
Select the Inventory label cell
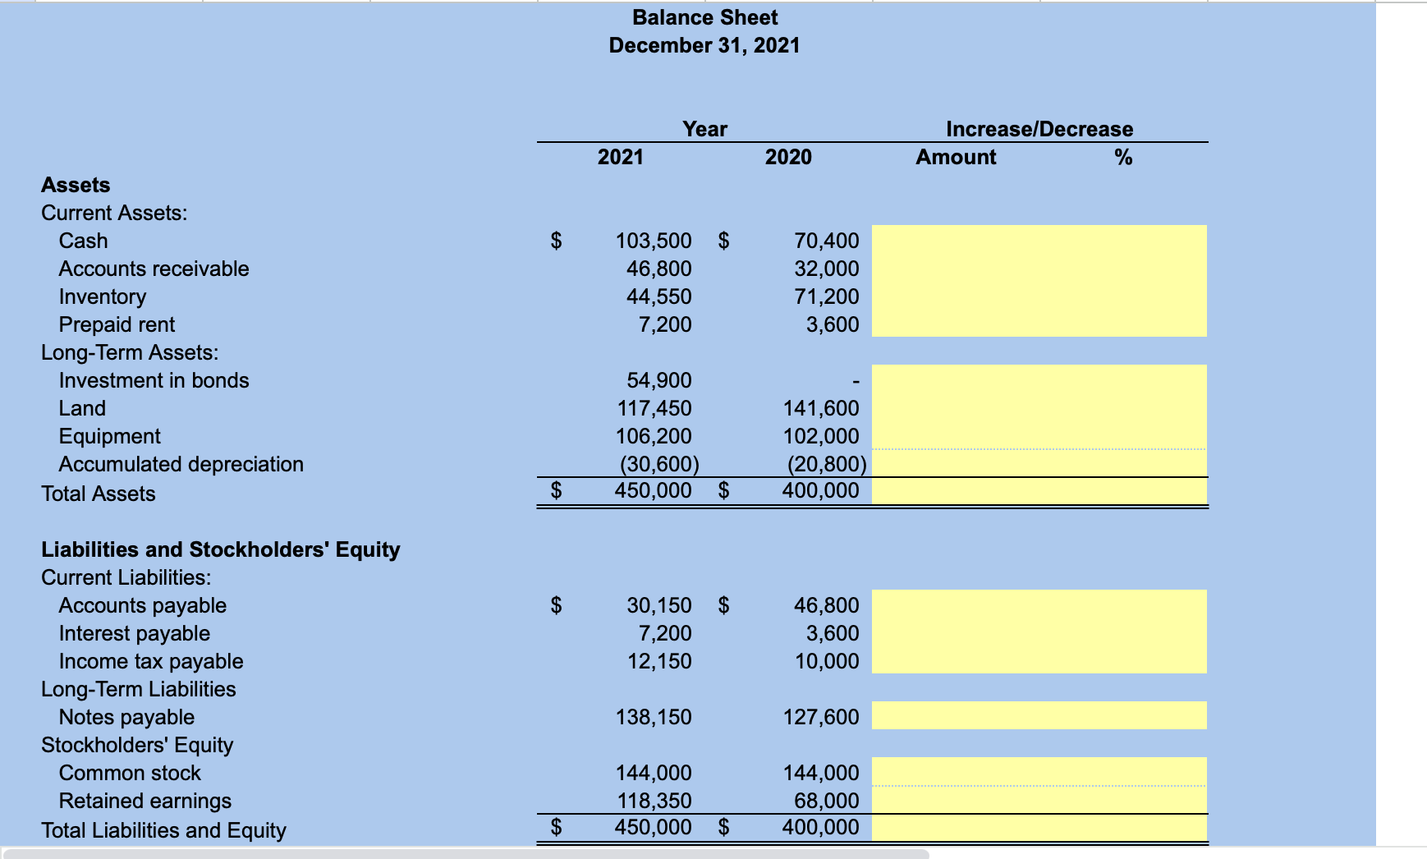[x=102, y=296]
